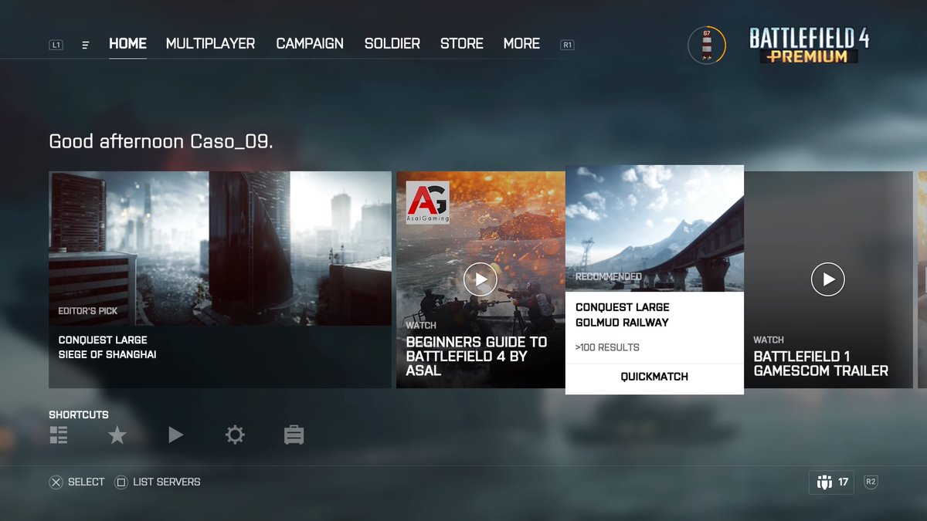Switch to the Multiplayer tab
The width and height of the screenshot is (927, 521).
pos(210,44)
